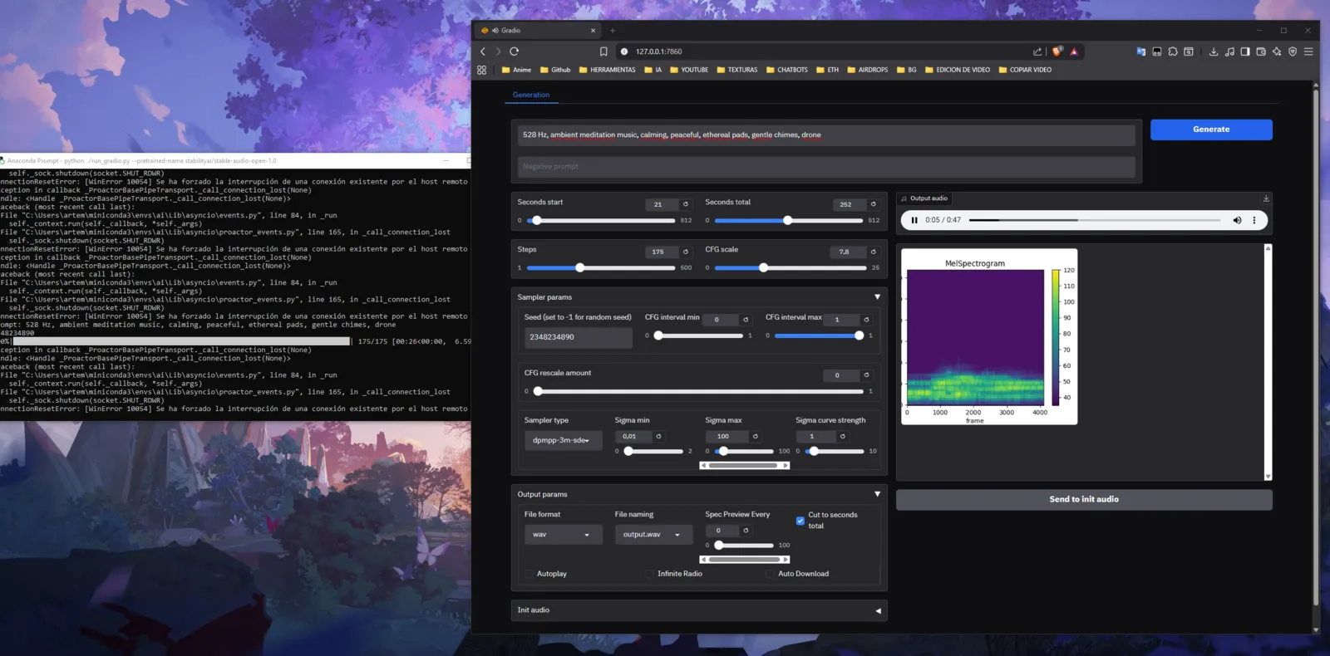Click Send to init audio button
Viewport: 1330px width, 656px height.
(x=1084, y=499)
